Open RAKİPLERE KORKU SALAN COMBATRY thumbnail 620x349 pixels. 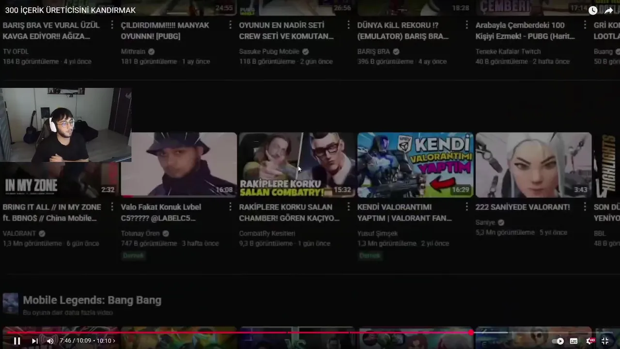click(297, 165)
